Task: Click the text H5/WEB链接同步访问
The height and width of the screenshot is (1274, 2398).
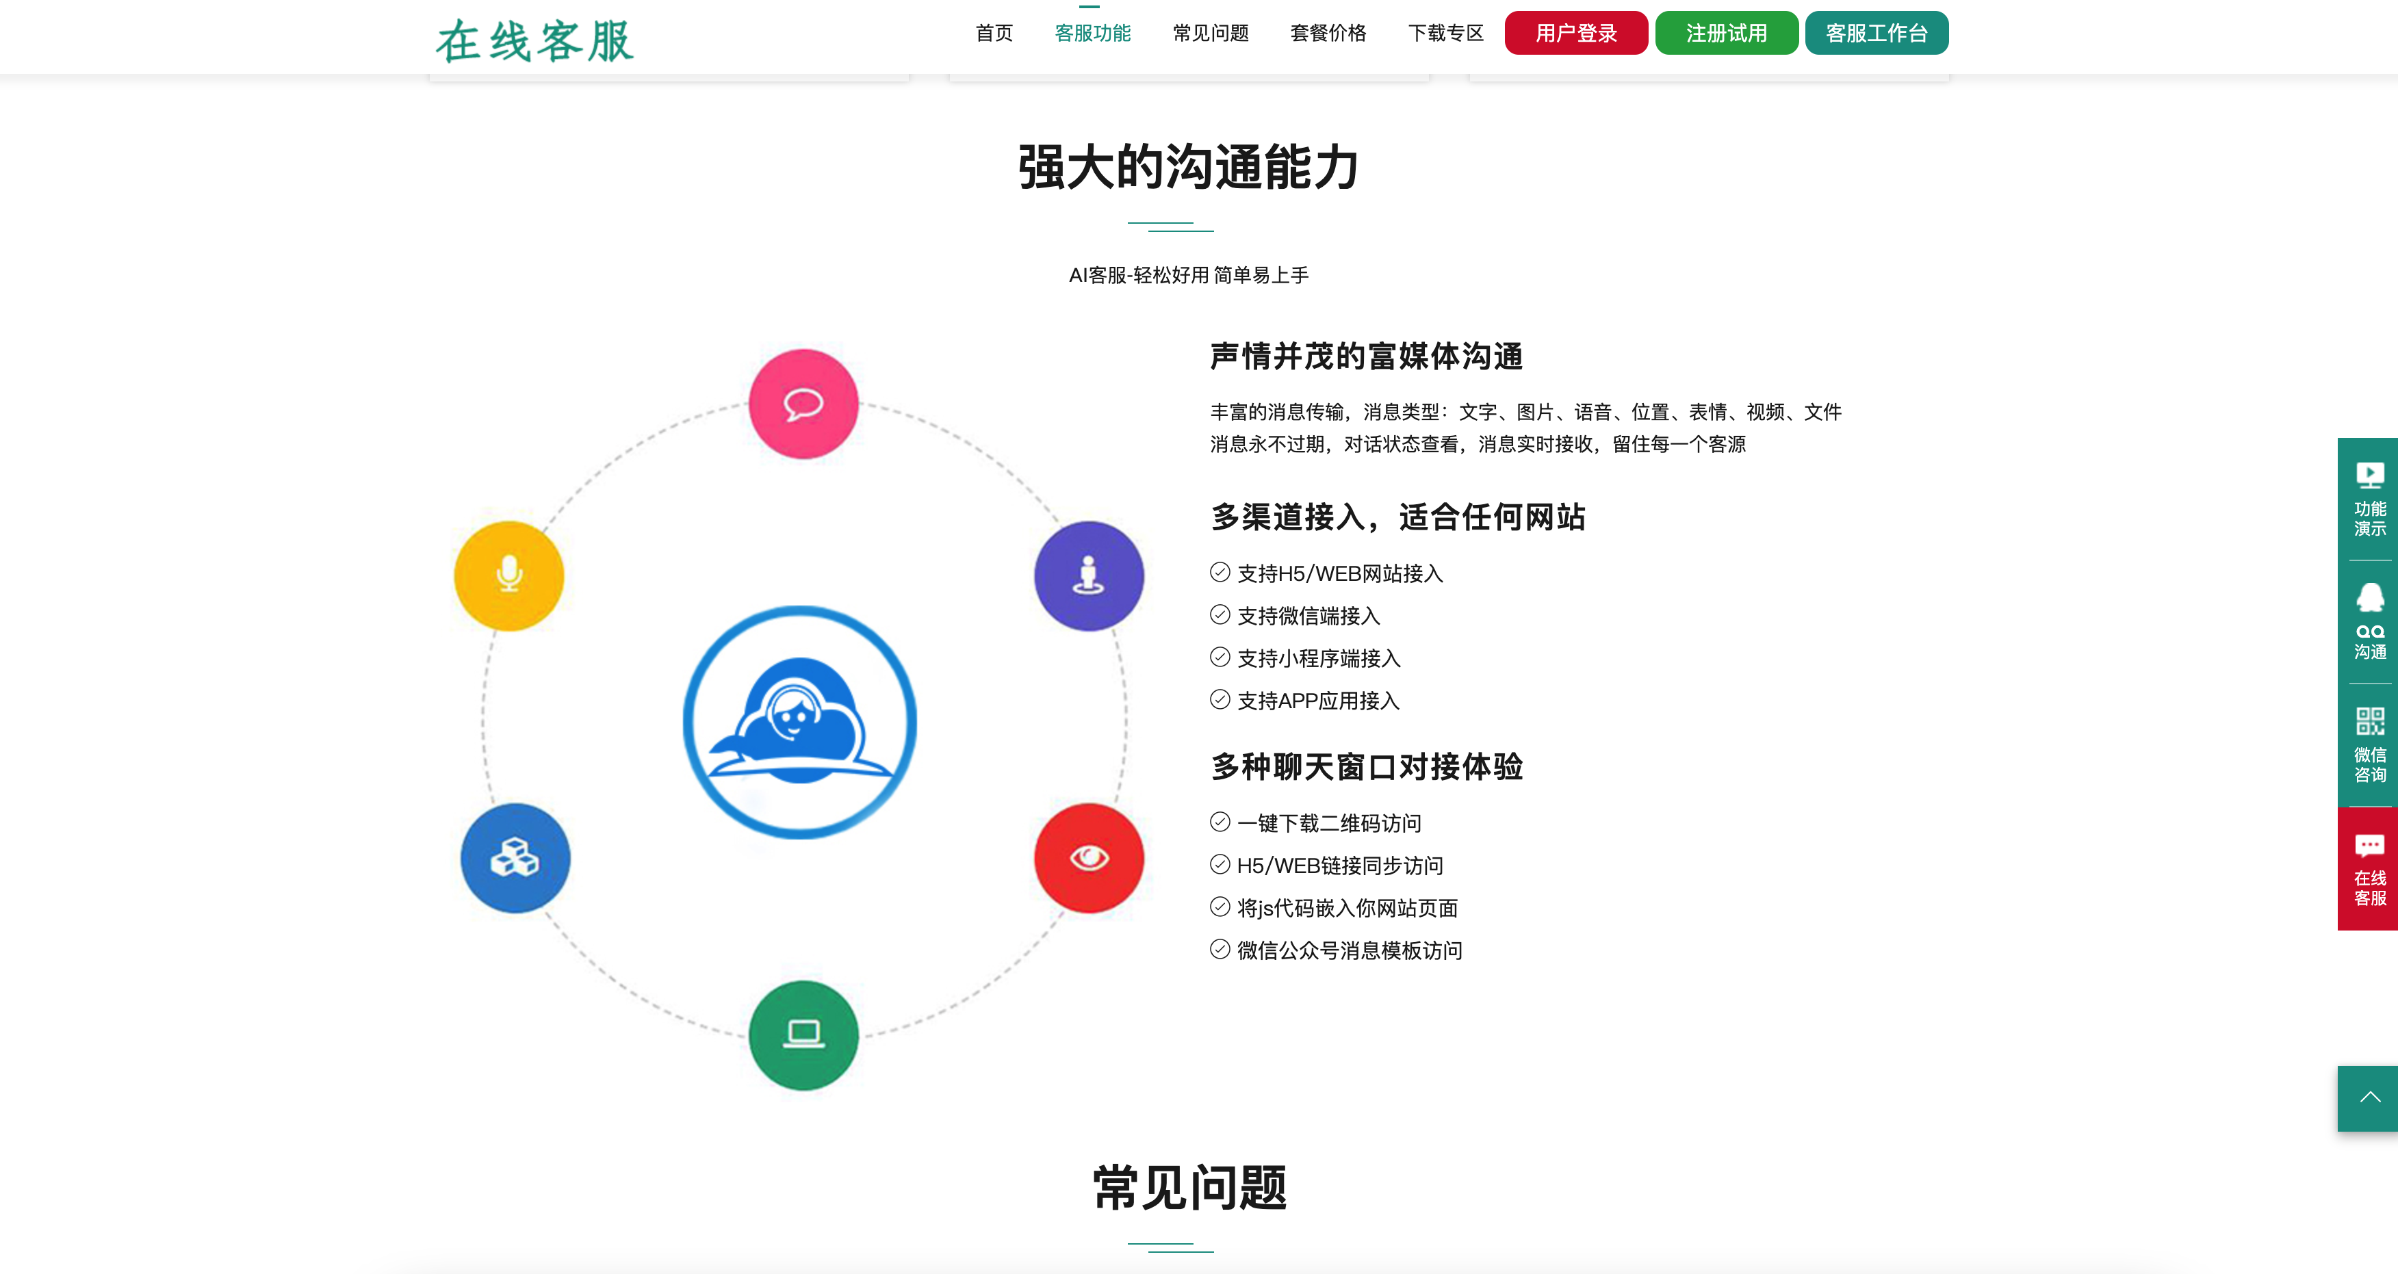Action: (1339, 866)
